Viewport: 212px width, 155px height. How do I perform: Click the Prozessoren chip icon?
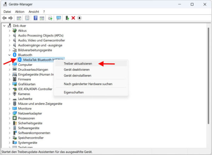point(14,118)
